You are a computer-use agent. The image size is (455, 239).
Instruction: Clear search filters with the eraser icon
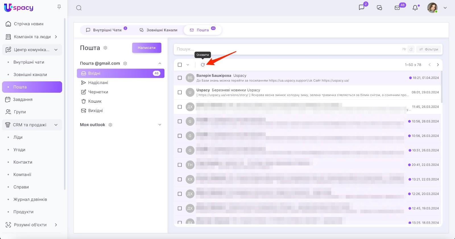[411, 49]
